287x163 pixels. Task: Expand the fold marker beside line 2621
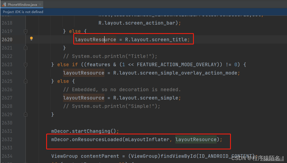pyautogui.click(x=26, y=48)
